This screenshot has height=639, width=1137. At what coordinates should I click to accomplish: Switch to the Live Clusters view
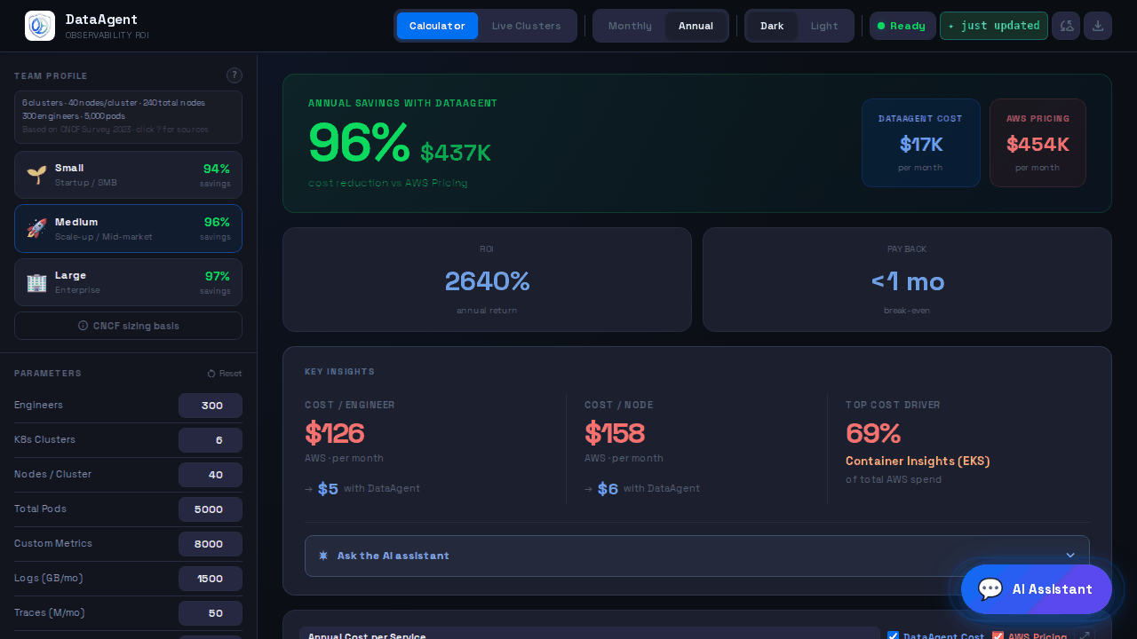(527, 26)
